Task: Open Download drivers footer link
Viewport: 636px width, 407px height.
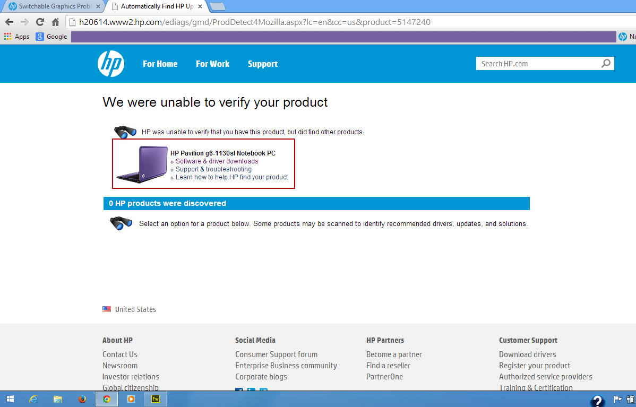Action: pos(527,354)
